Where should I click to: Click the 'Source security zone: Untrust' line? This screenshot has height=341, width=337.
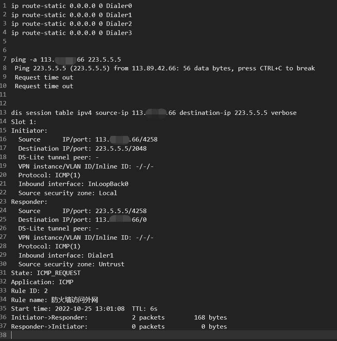pyautogui.click(x=71, y=264)
